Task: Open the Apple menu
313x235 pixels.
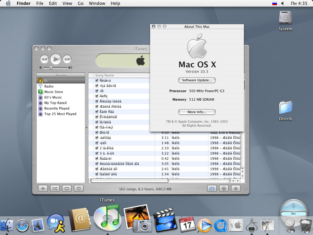Action: pos(8,3)
